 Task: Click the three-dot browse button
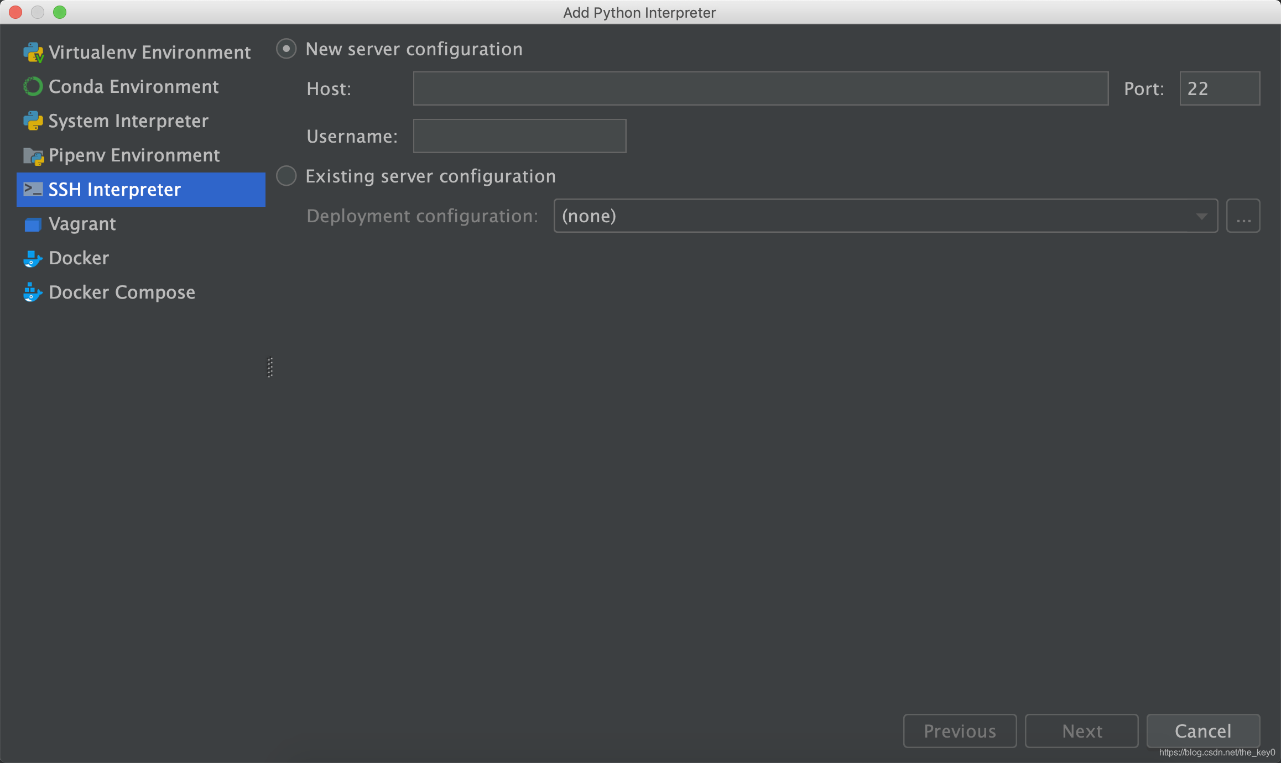[1244, 216]
